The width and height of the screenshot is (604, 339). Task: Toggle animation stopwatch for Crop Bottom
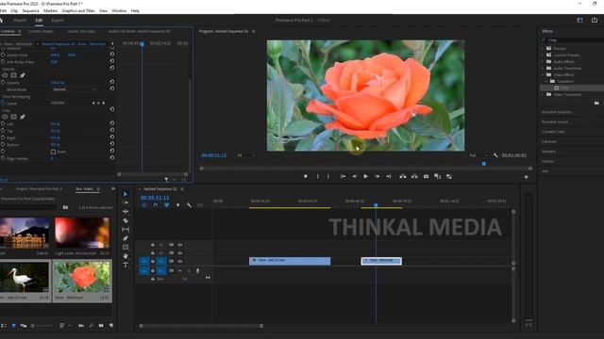coord(3,144)
